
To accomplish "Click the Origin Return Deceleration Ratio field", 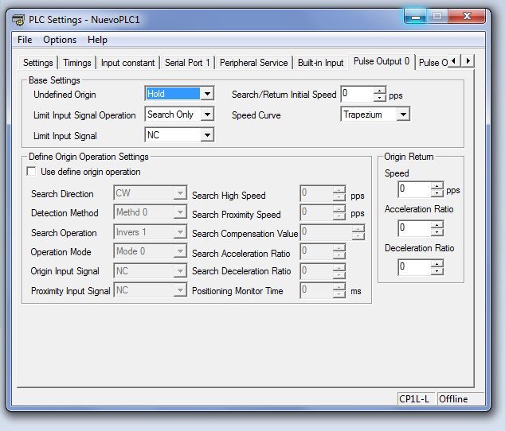I will (415, 267).
